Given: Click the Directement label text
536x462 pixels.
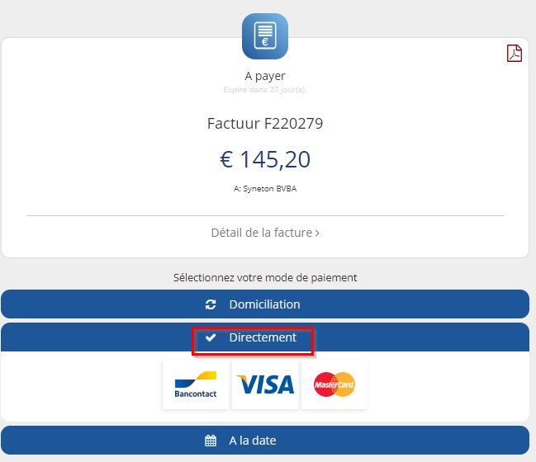Looking at the screenshot, I should [263, 337].
